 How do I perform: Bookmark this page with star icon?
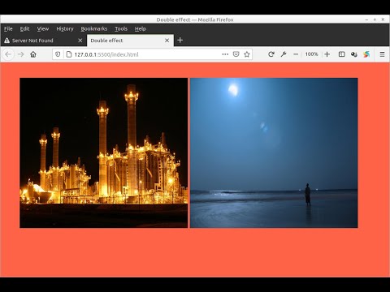click(x=247, y=54)
